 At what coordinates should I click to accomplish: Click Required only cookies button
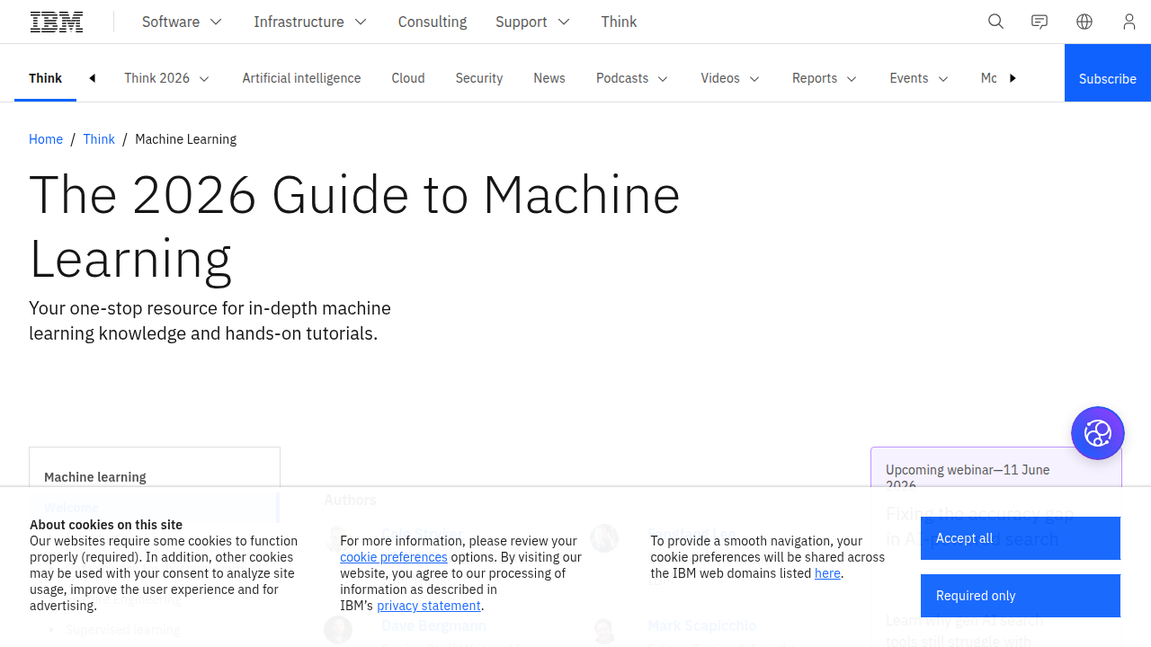pyautogui.click(x=1021, y=596)
